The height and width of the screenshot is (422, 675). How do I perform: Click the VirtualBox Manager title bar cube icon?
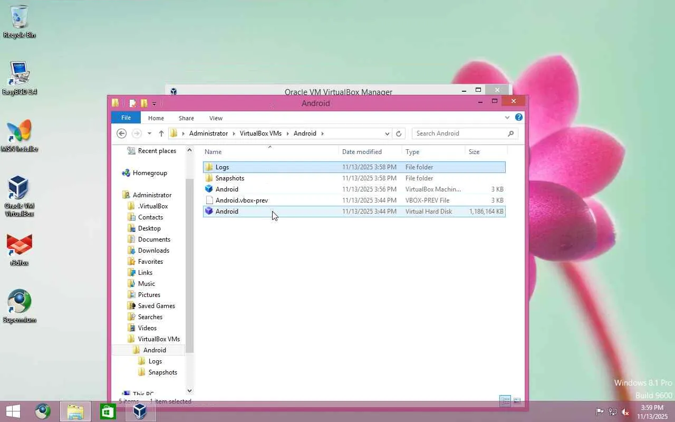(x=173, y=92)
